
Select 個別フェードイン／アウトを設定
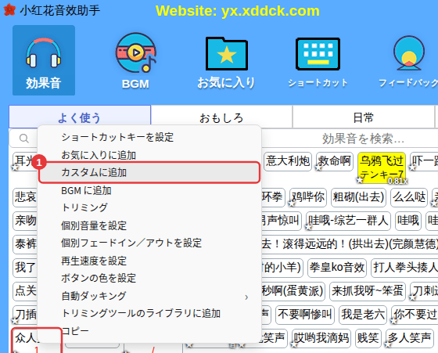(149, 243)
